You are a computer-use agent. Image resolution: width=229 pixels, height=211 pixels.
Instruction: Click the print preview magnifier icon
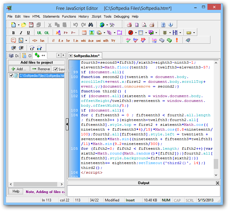click(x=144, y=25)
